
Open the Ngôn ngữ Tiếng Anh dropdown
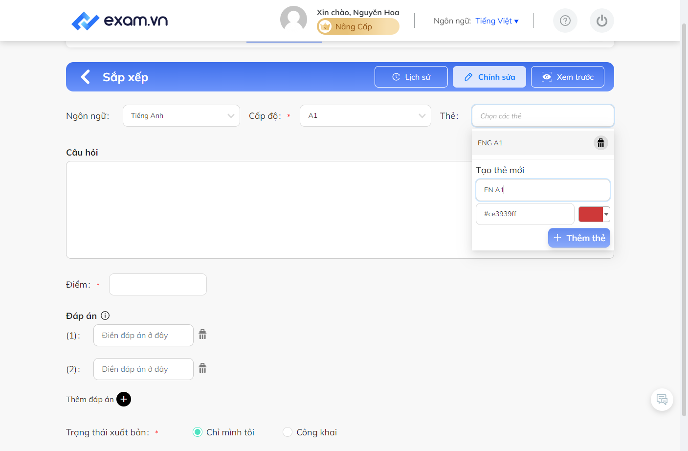pos(181,115)
